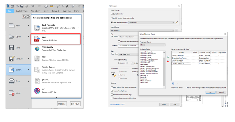The width and height of the screenshot is (235, 122).
Task: Open the File tab
Action: click(10, 11)
